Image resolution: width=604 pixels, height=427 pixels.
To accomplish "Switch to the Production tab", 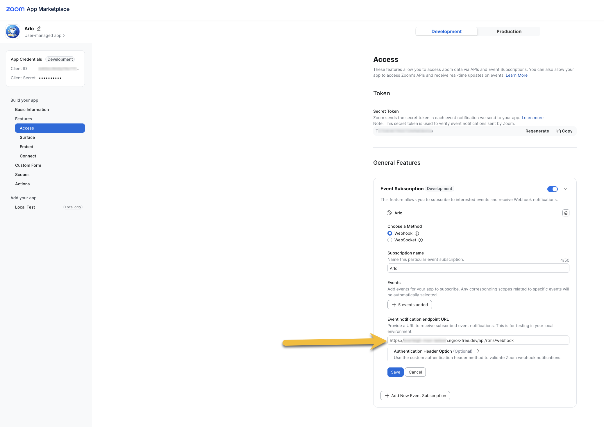I will coord(509,31).
